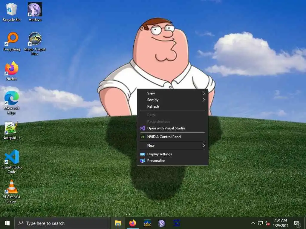Open the Windows Start menu button
The height and width of the screenshot is (229, 306).
pos(7,223)
